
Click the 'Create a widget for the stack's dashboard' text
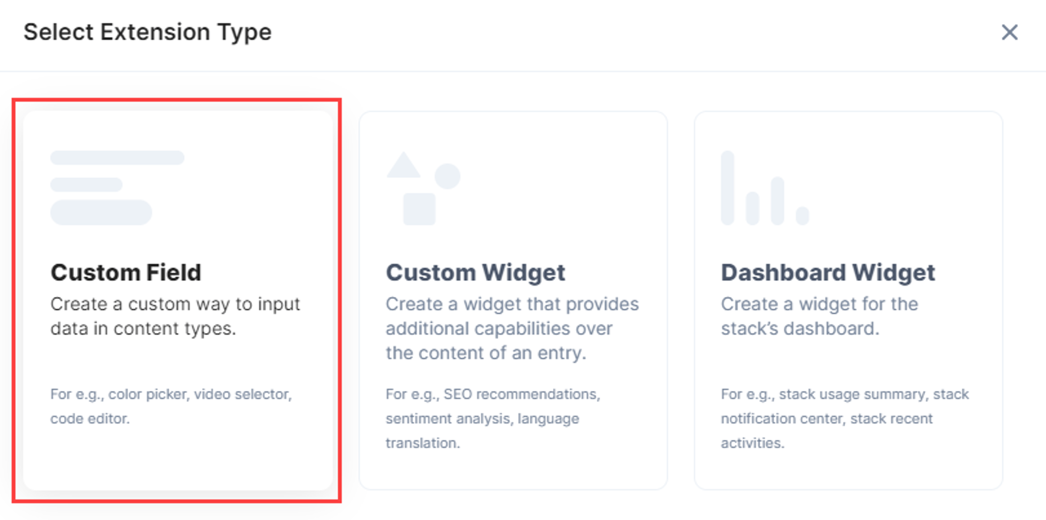819,316
